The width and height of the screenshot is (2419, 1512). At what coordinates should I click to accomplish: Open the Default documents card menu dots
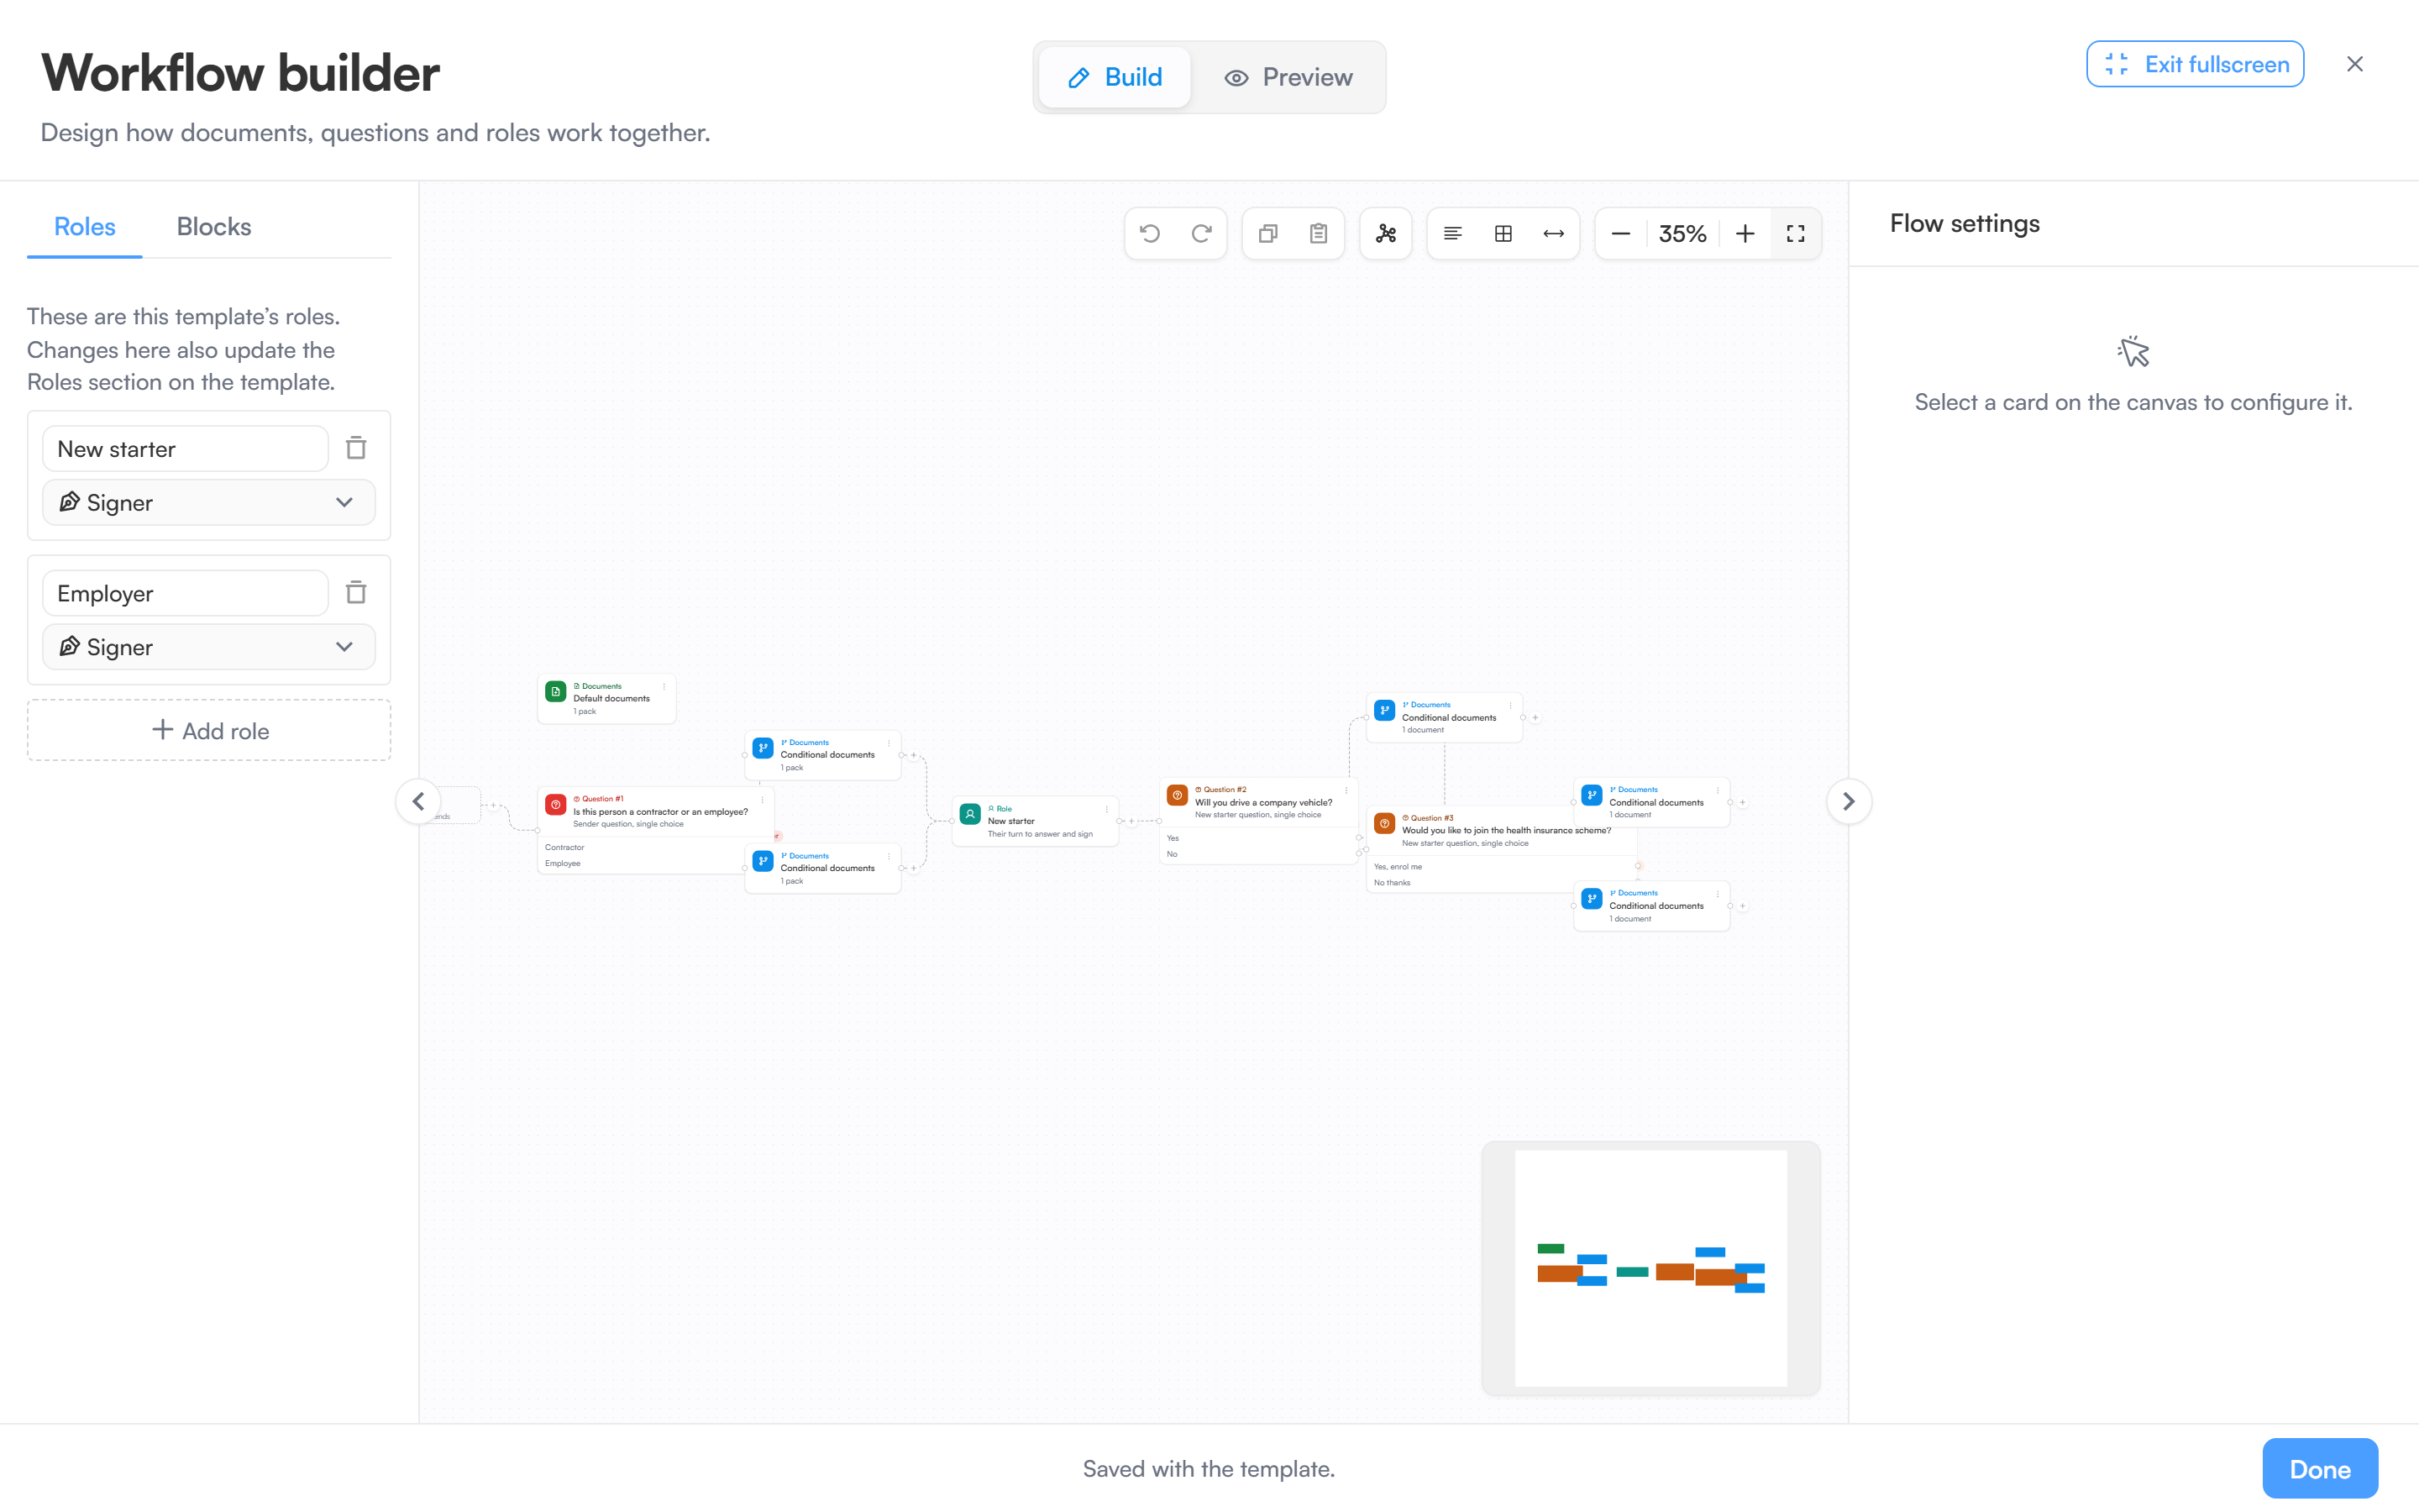click(664, 687)
